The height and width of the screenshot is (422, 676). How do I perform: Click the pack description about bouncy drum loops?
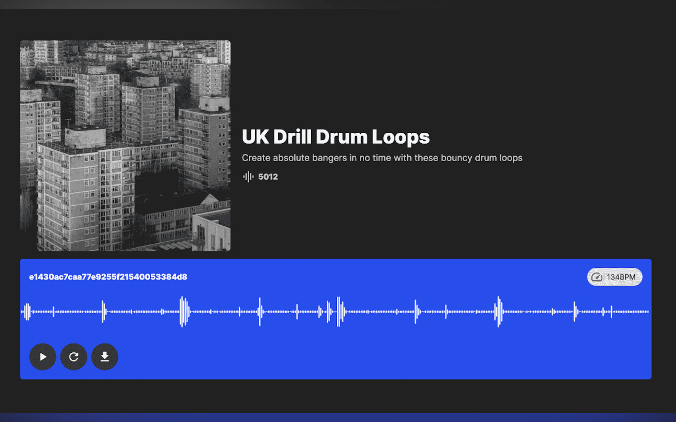pyautogui.click(x=382, y=158)
